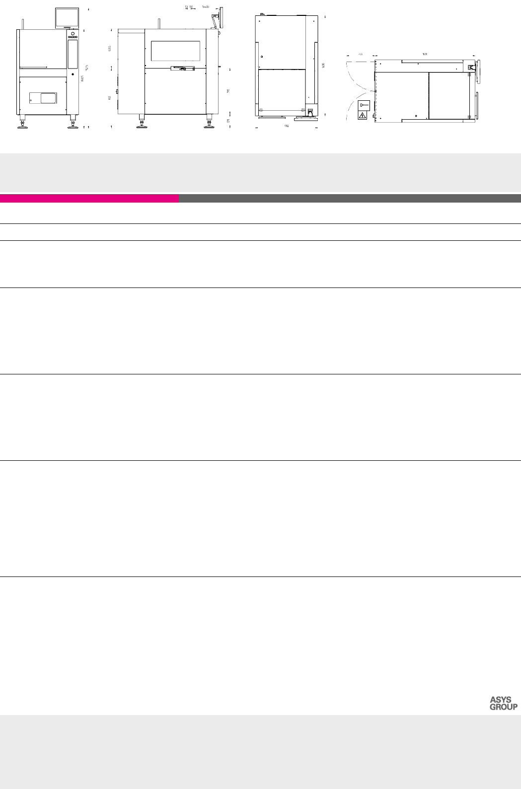
Task: Select the rear-view machine drawing
Action: click(287, 67)
